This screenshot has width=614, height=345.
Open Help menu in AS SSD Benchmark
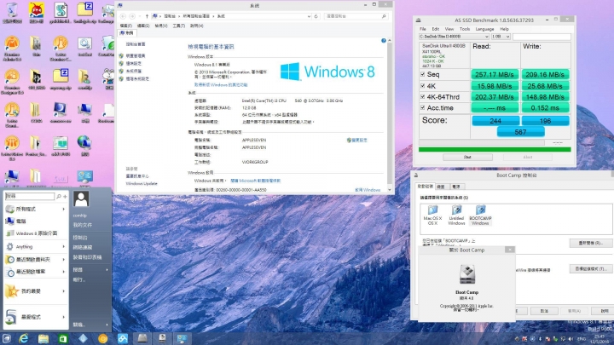pyautogui.click(x=504, y=29)
